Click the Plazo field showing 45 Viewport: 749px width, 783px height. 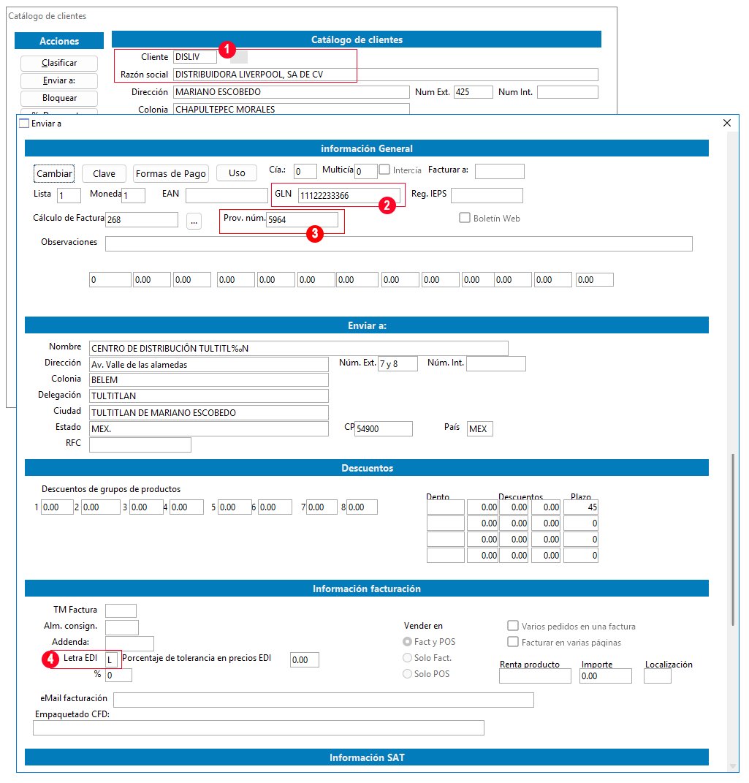click(581, 507)
